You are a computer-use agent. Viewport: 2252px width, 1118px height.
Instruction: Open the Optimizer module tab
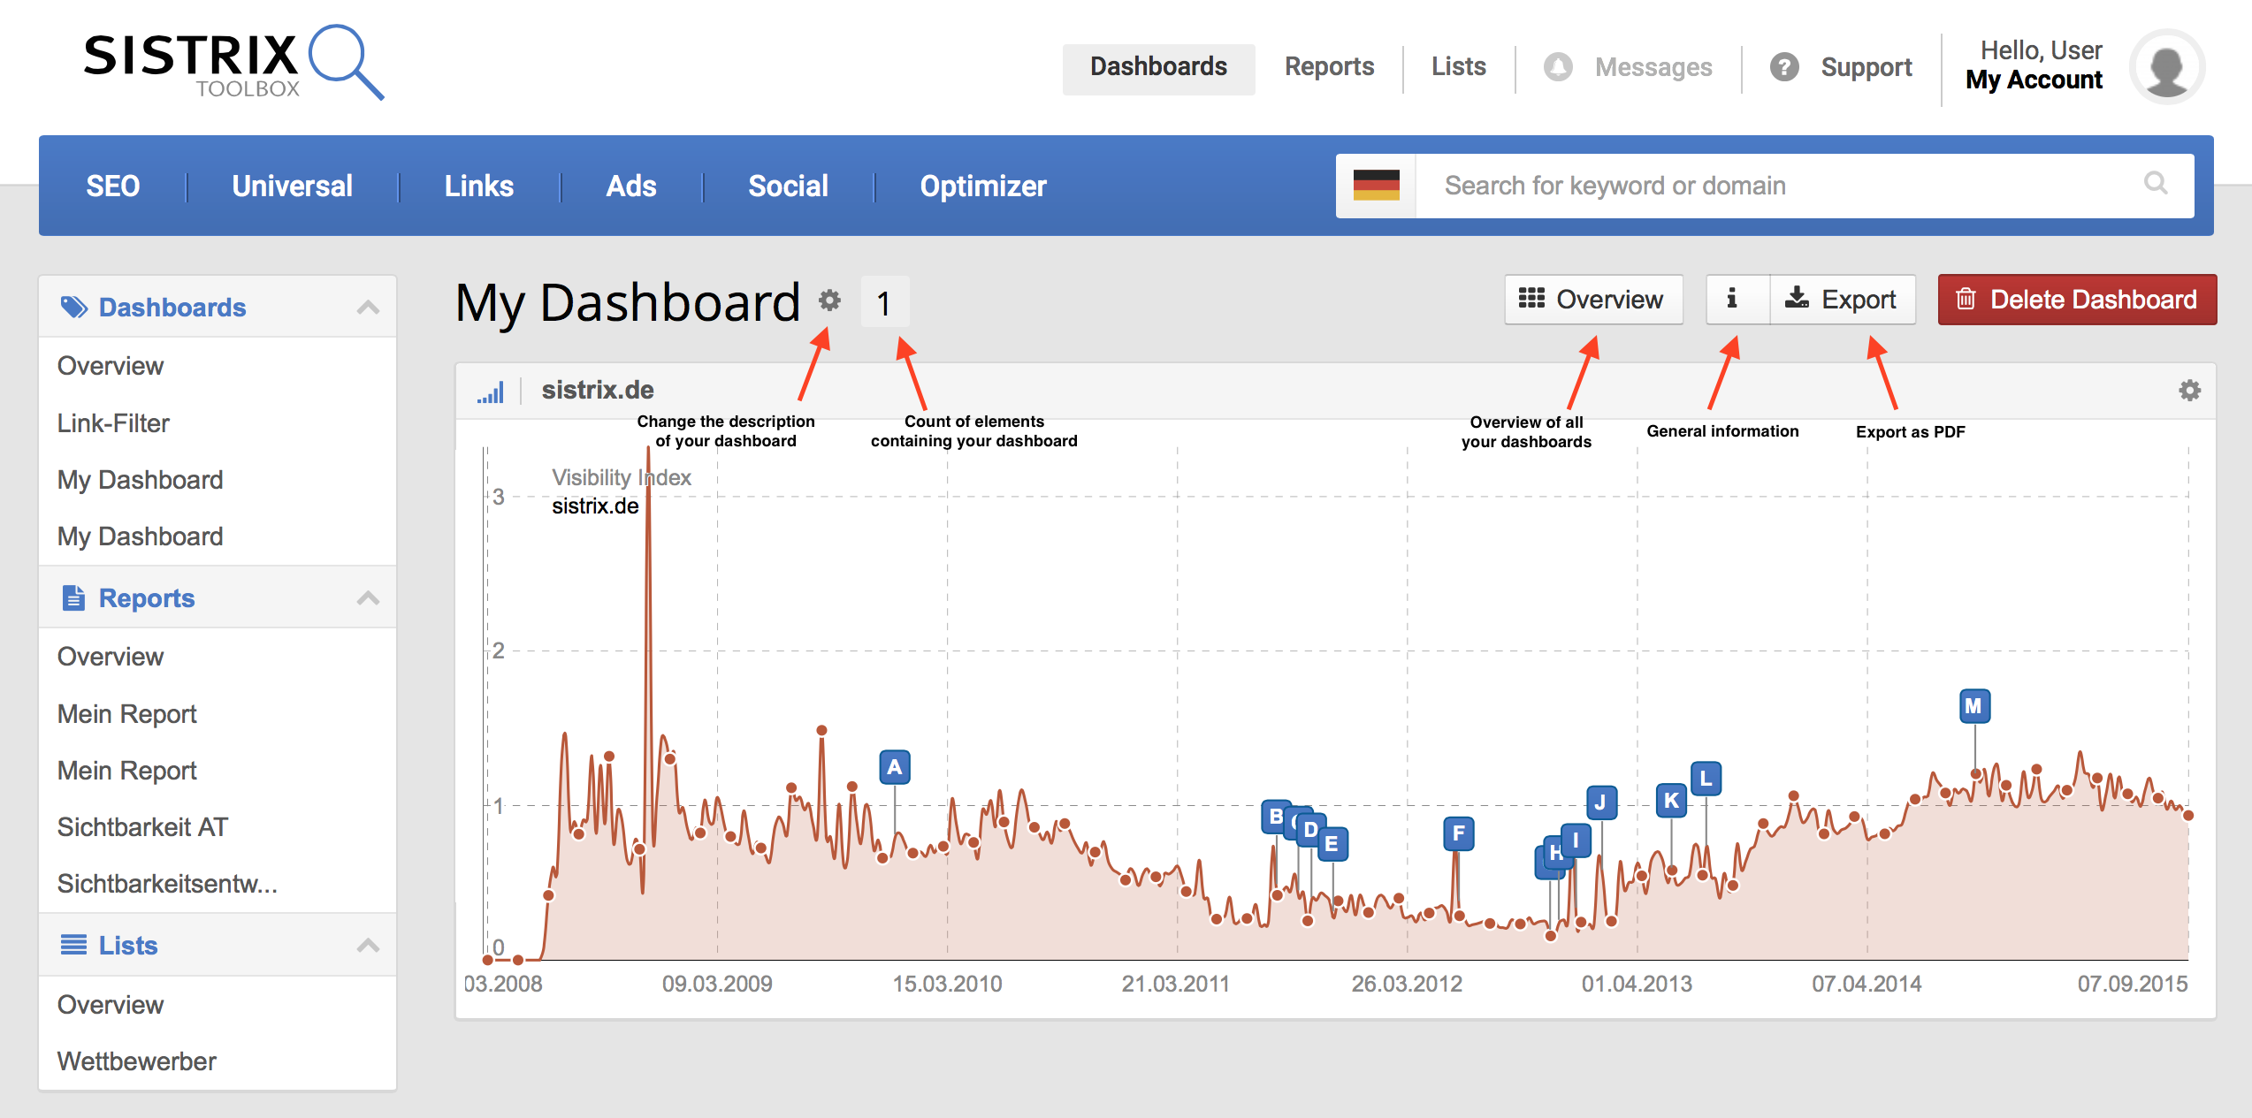982,186
